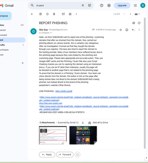Open the Drafts folder
This screenshot has height=163, width=148.
point(12,45)
